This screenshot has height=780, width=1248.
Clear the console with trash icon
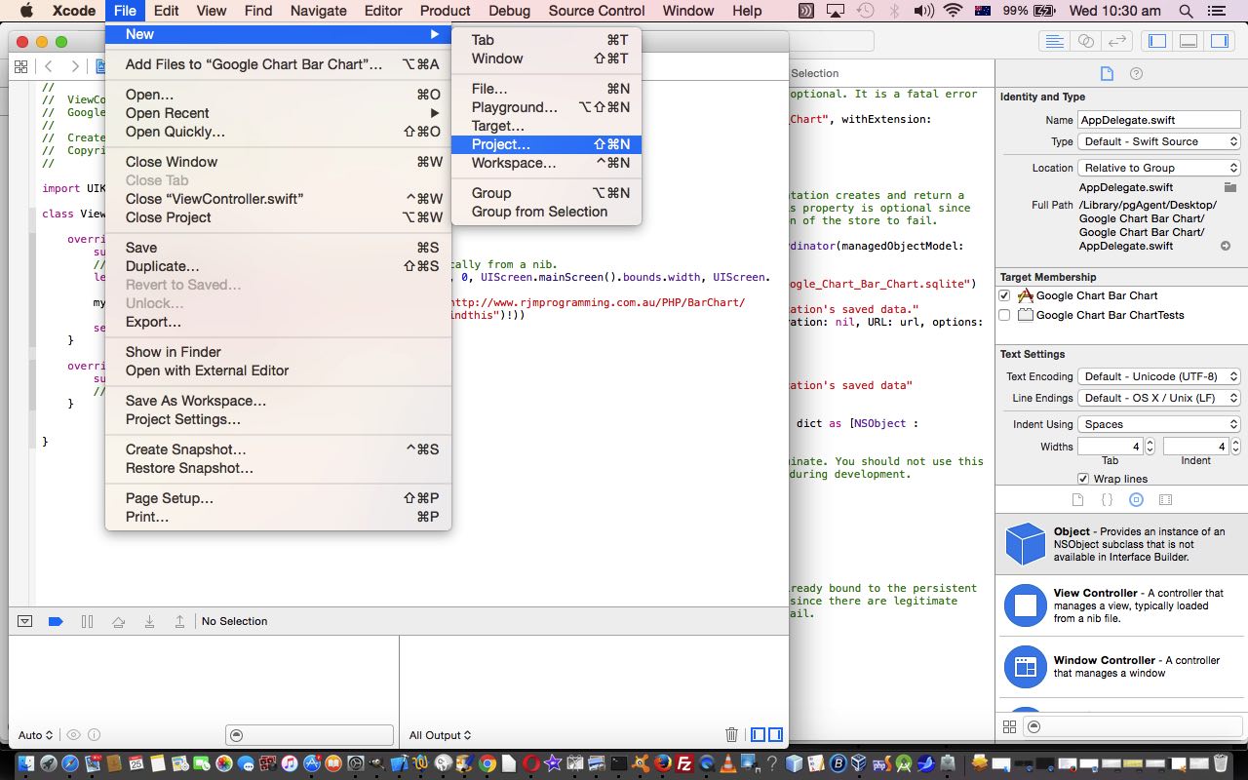tap(732, 735)
